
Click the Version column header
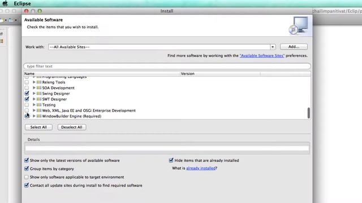220,74
